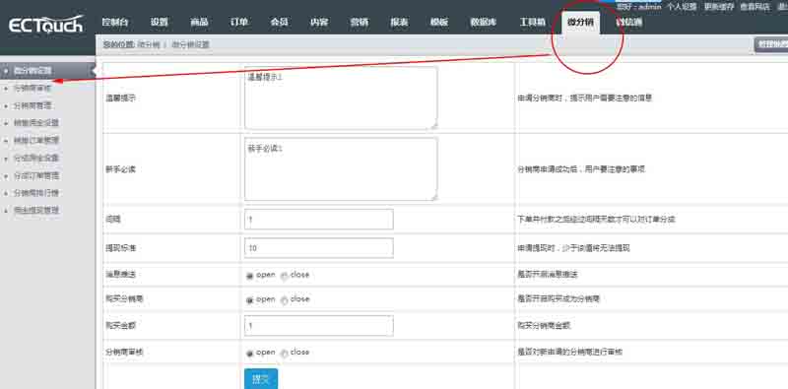788x389 pixels.
Task: Open the 营销 menu
Action: coord(359,23)
